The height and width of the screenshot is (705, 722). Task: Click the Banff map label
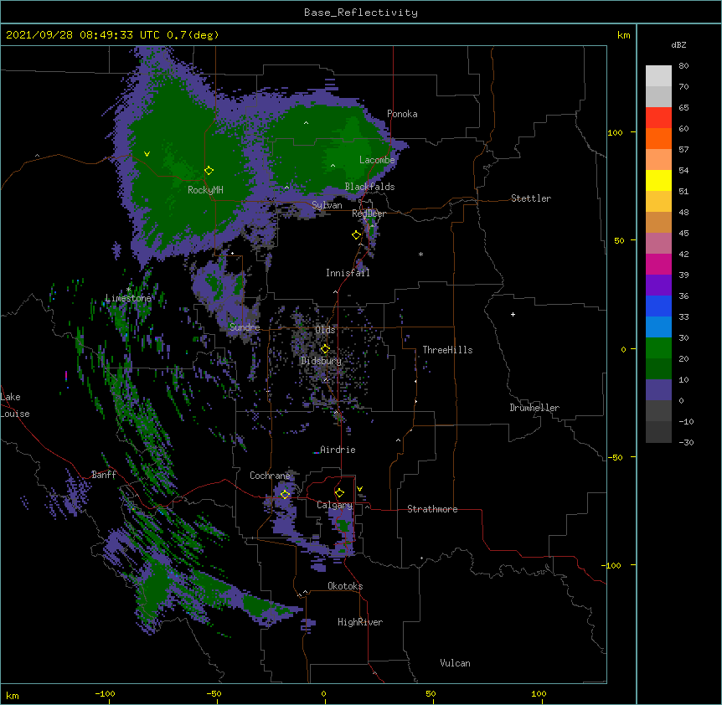(x=104, y=475)
